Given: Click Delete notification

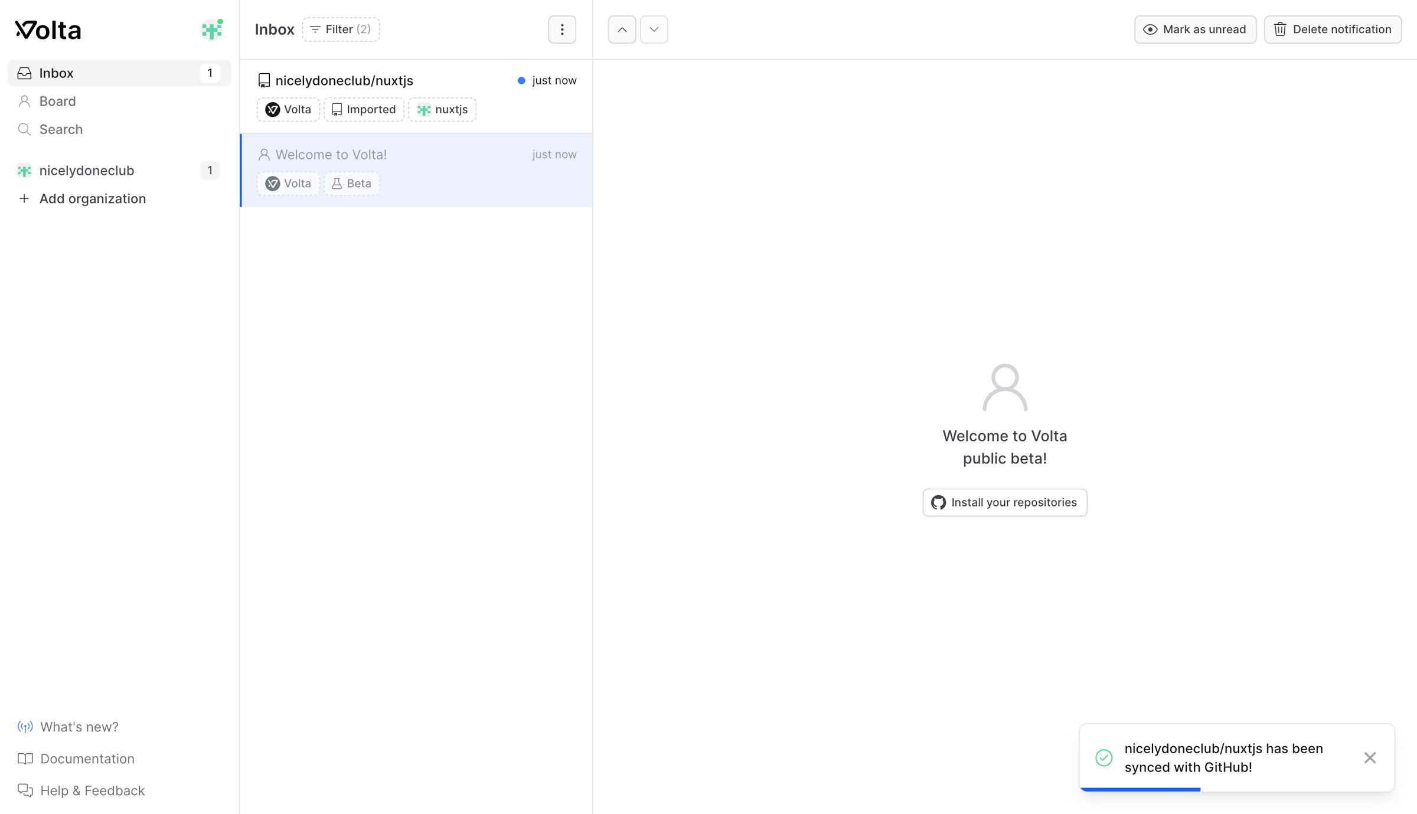Looking at the screenshot, I should 1333,30.
